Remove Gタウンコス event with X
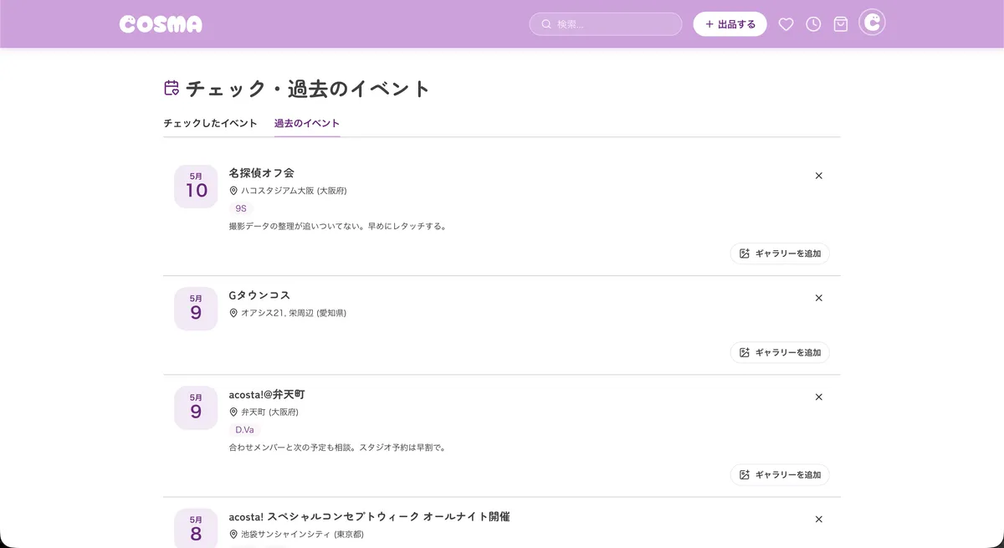The height and width of the screenshot is (548, 1004). click(x=819, y=298)
